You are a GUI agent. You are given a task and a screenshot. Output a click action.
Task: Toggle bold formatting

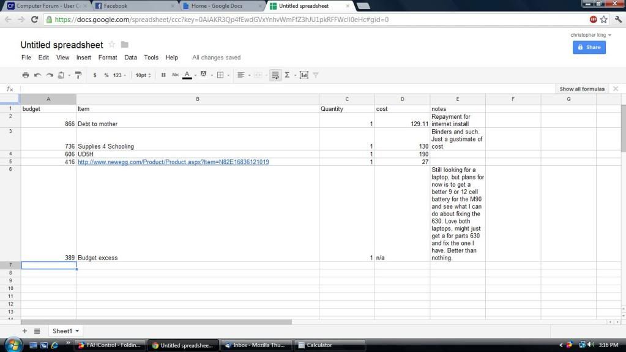(163, 75)
